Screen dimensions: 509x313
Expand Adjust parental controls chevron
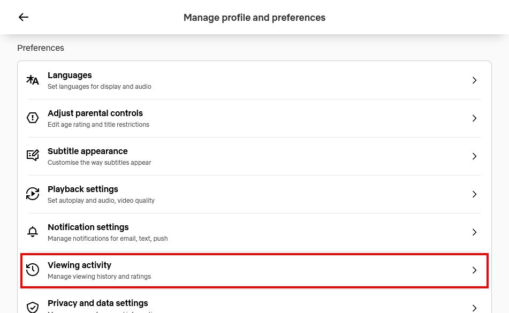pos(474,118)
